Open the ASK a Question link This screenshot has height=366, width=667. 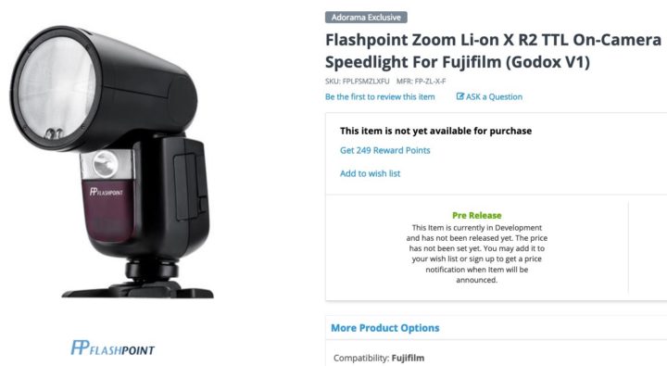point(489,96)
